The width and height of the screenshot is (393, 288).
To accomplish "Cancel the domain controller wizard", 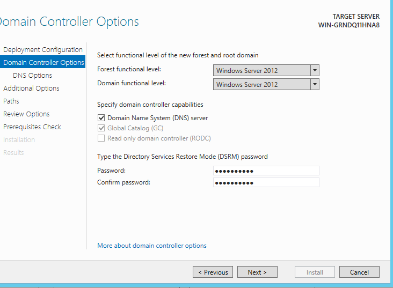I will (359, 272).
